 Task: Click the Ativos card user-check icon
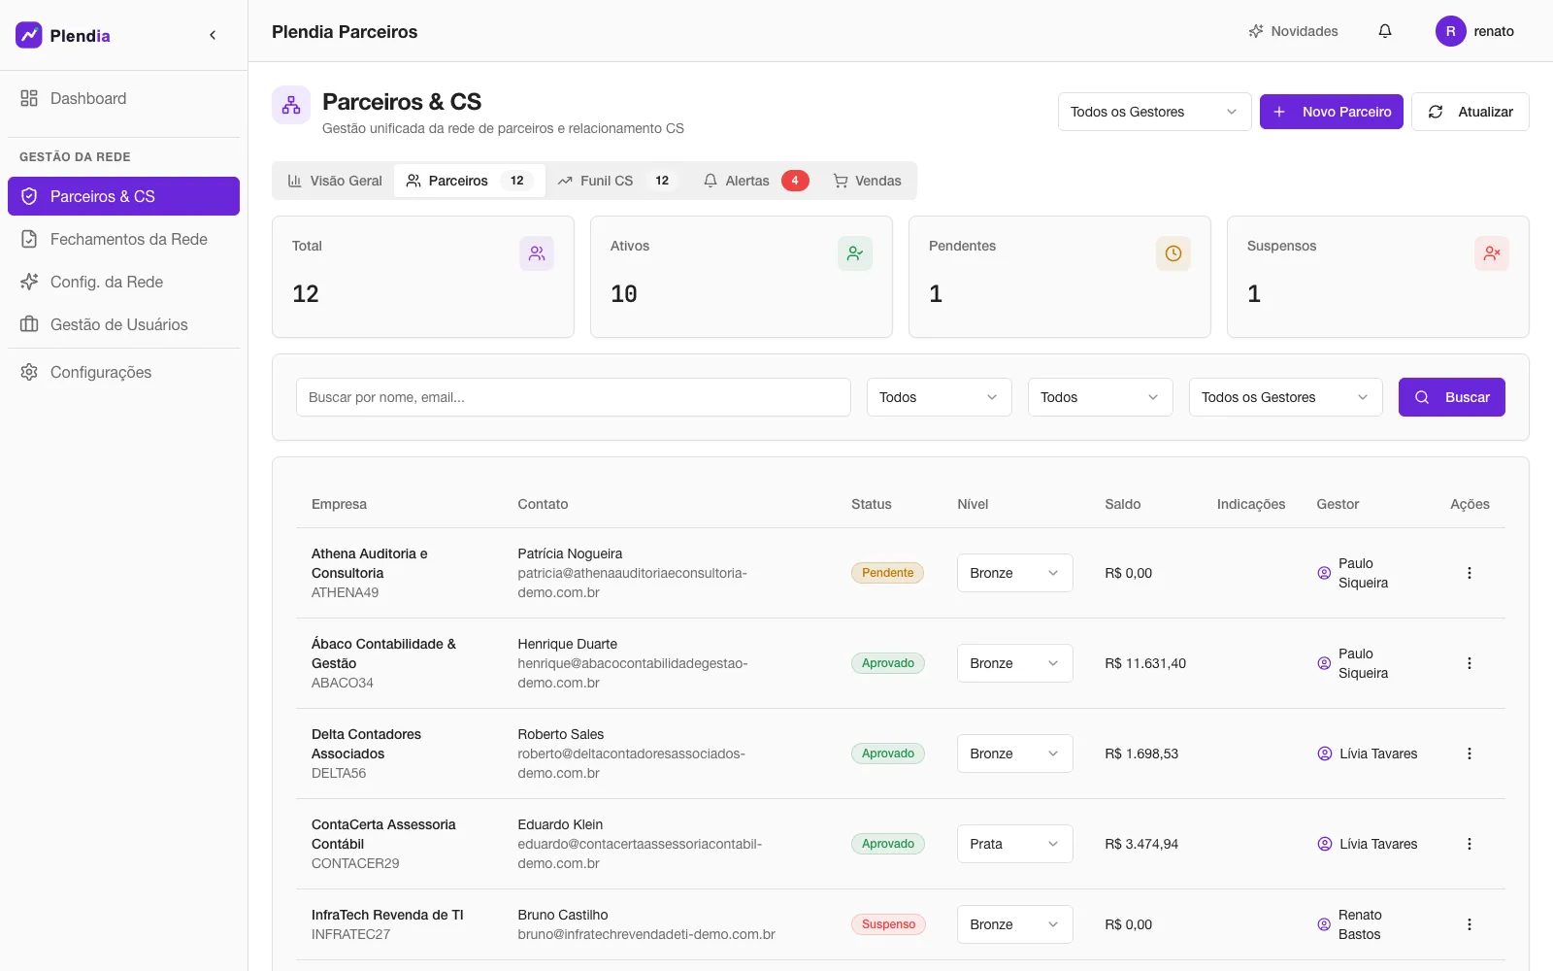855,253
